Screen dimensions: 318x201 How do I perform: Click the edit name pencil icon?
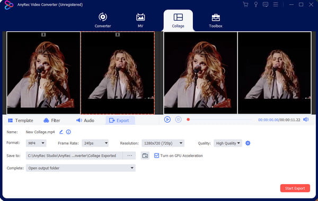point(61,132)
